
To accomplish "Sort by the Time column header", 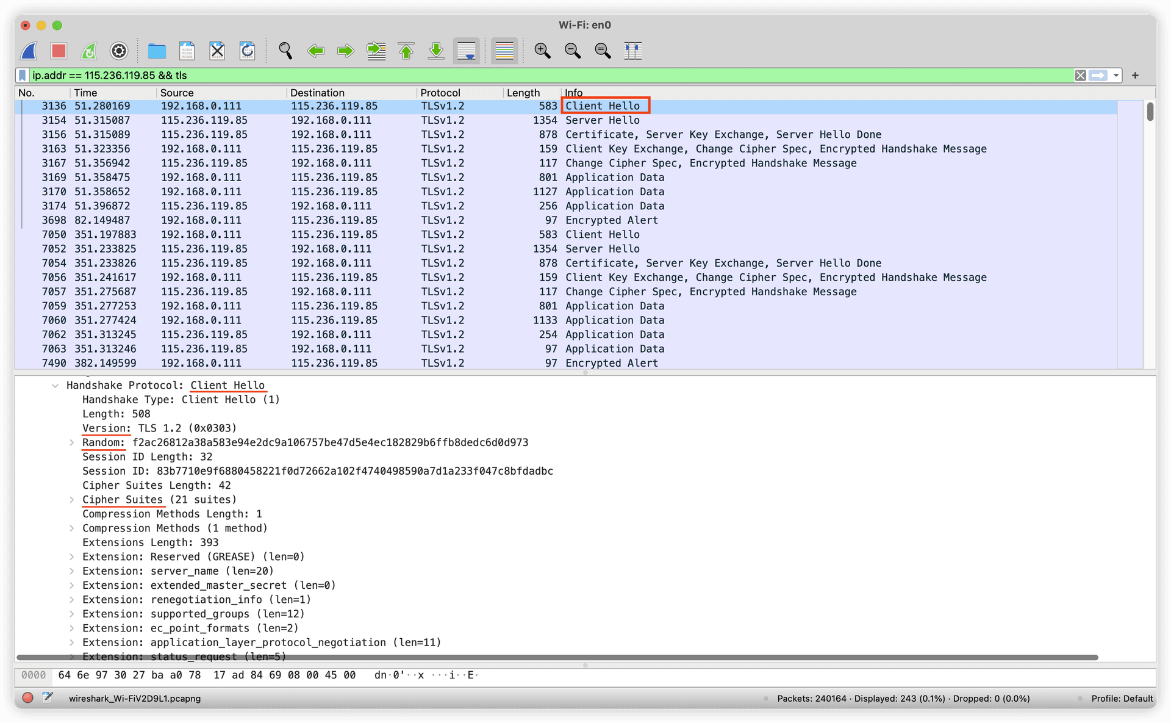I will click(x=113, y=93).
